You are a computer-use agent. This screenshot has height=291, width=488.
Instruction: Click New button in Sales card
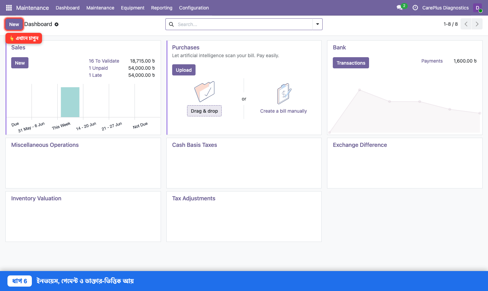point(20,63)
